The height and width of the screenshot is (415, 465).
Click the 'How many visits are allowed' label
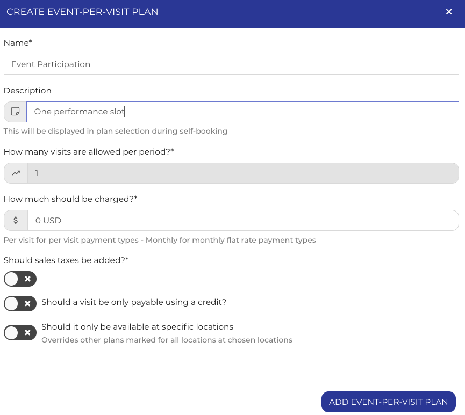tap(89, 152)
